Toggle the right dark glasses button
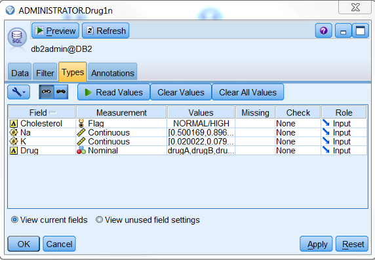The width and height of the screenshot is (375, 260). pyautogui.click(x=61, y=92)
